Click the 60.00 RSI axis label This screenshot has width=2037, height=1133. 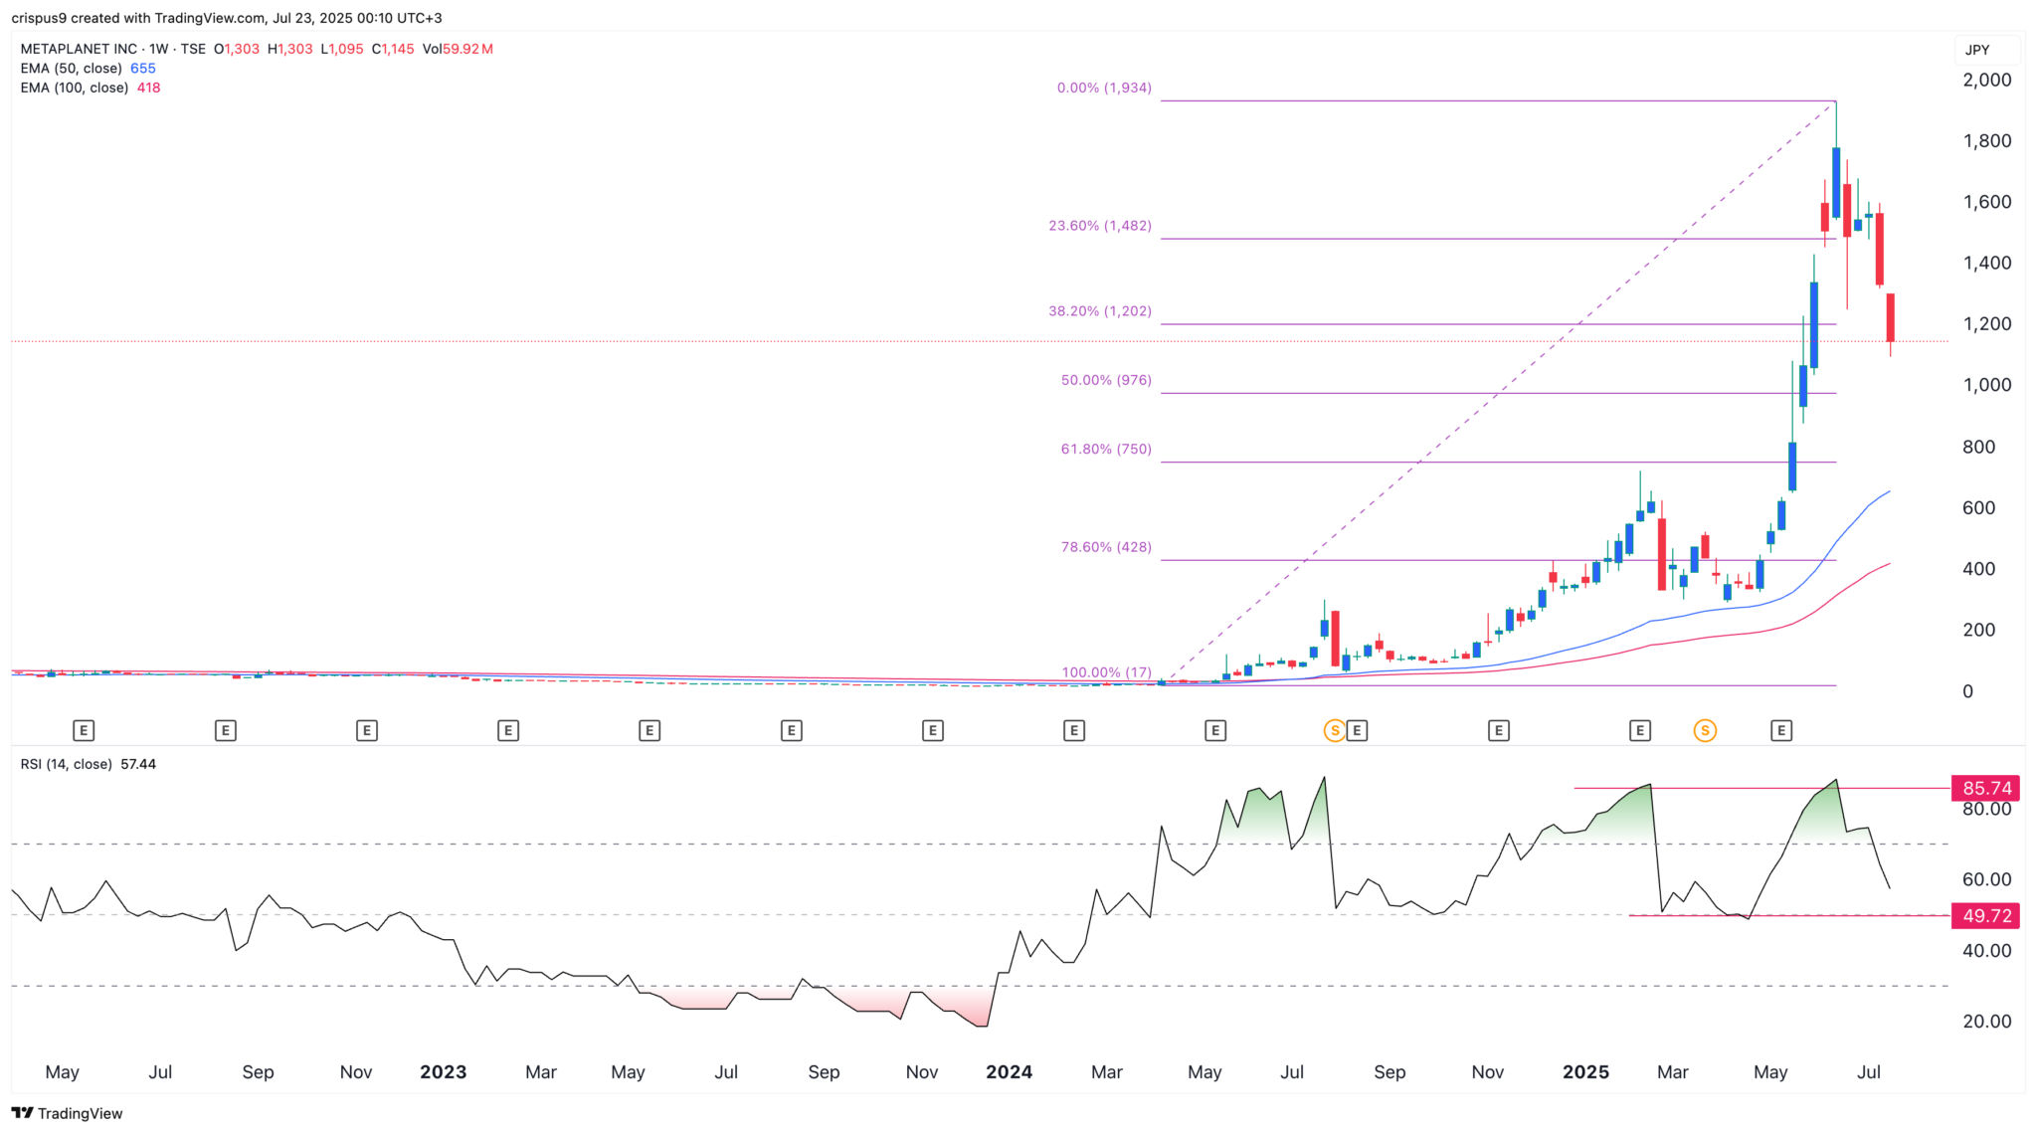point(1986,880)
